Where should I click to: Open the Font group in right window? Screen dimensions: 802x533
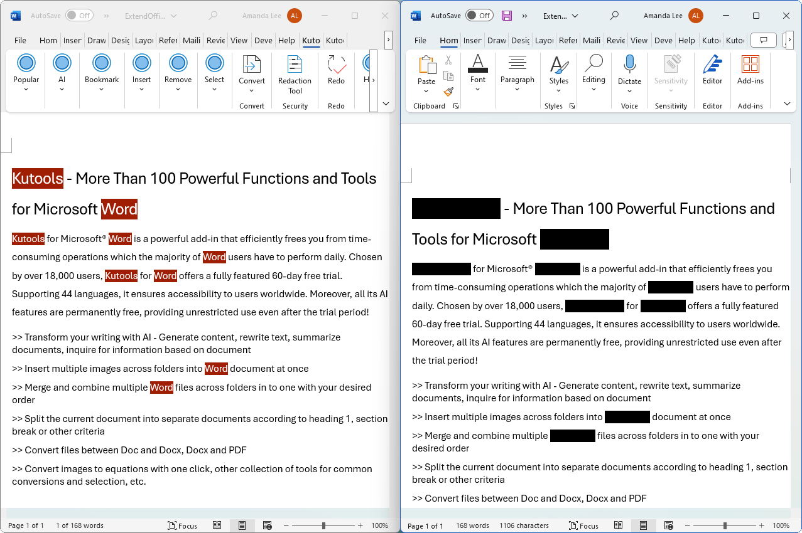[x=478, y=73]
